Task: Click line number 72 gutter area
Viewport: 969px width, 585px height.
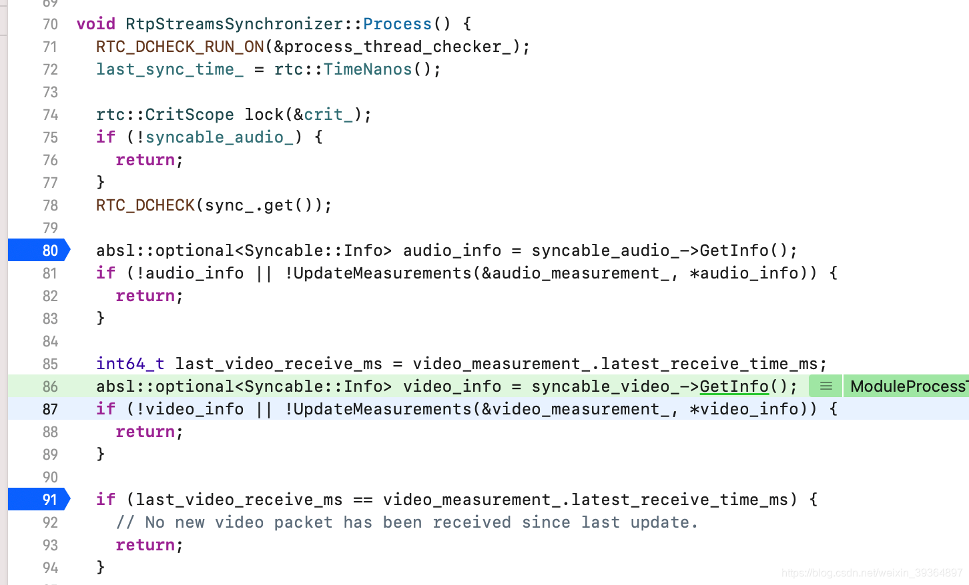Action: click(x=50, y=69)
